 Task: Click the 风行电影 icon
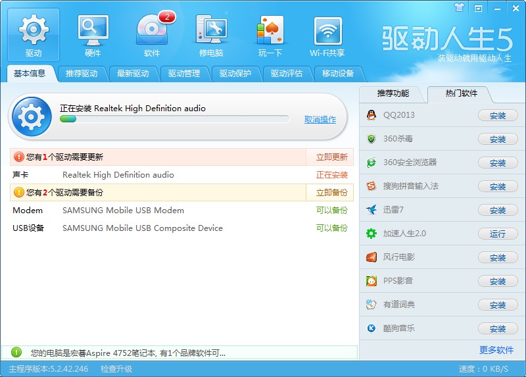[x=371, y=257]
